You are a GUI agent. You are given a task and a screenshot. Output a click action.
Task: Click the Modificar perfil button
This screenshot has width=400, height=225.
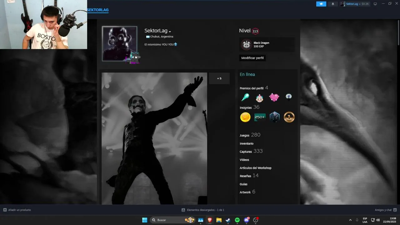pyautogui.click(x=252, y=58)
